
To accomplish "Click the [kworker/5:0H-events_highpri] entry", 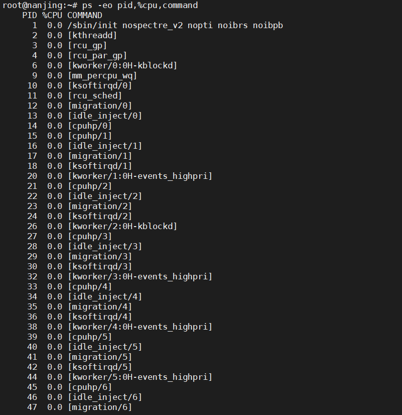I will coord(140,377).
